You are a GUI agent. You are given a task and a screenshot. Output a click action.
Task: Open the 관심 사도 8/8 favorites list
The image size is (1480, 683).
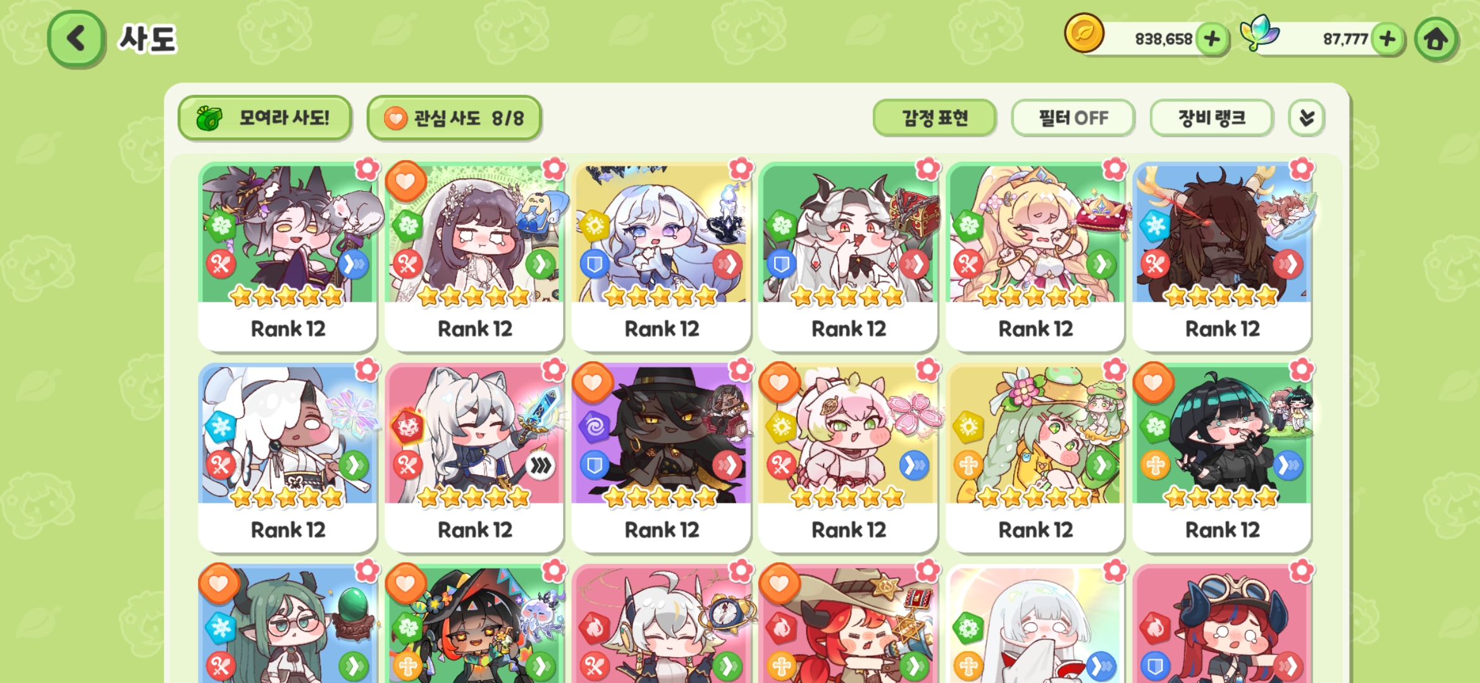point(453,118)
